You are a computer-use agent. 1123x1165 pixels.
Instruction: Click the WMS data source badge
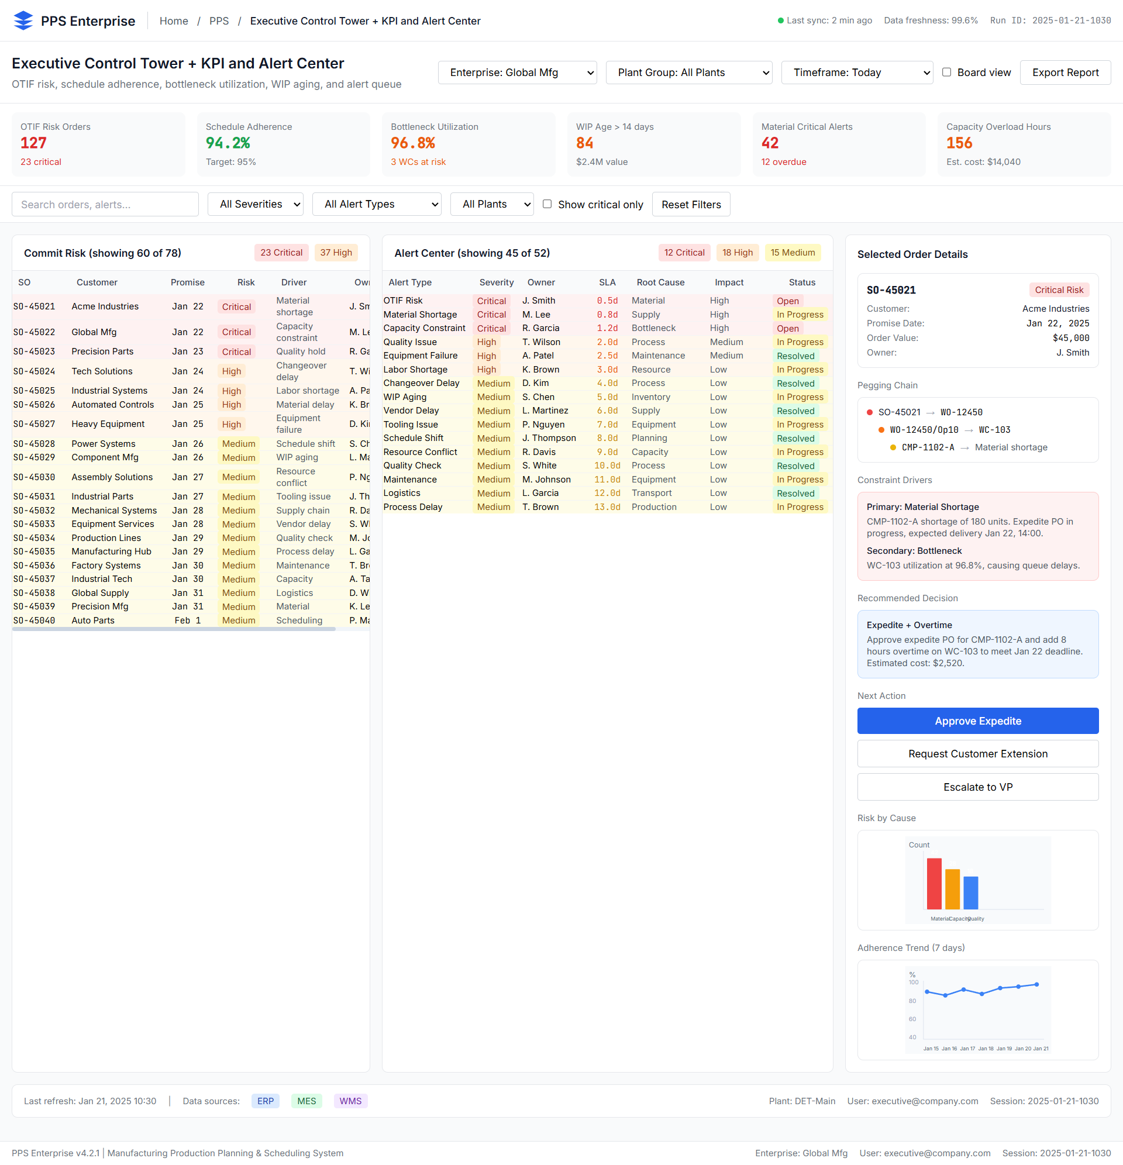pos(350,1101)
